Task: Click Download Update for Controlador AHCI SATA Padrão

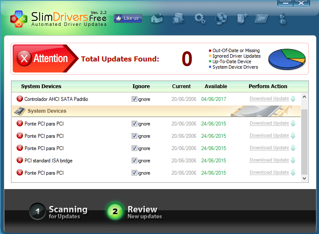Action: pos(269,99)
